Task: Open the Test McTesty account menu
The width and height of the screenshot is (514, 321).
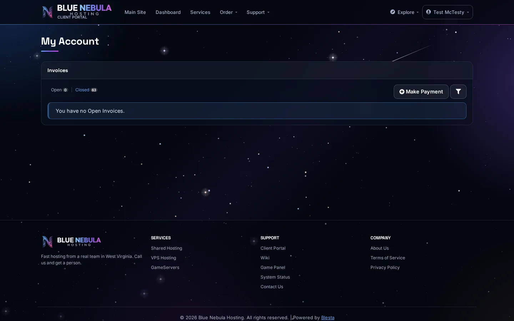Action: 448,12
